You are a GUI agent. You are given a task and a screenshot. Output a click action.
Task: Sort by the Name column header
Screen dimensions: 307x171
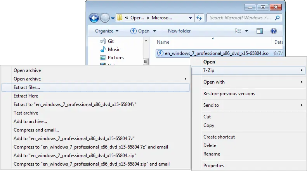tap(163, 42)
